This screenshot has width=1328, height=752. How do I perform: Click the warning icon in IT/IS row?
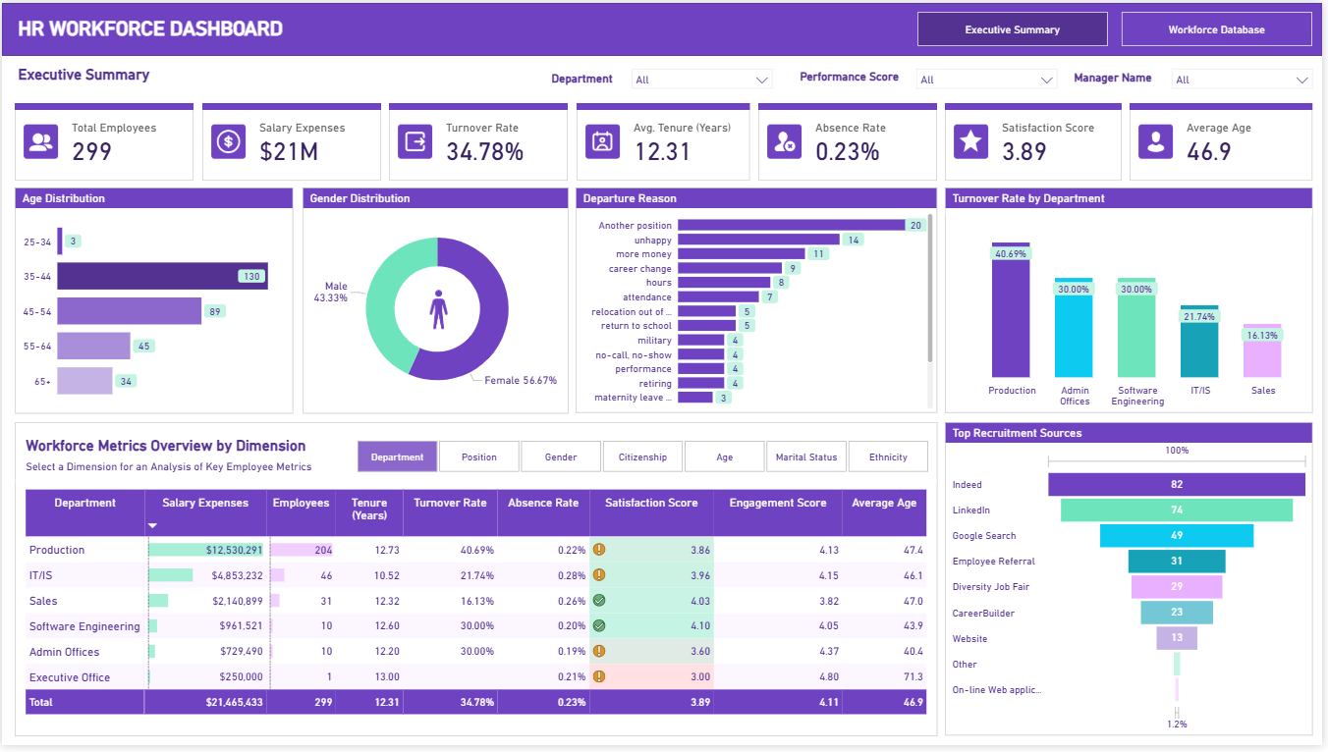(599, 575)
